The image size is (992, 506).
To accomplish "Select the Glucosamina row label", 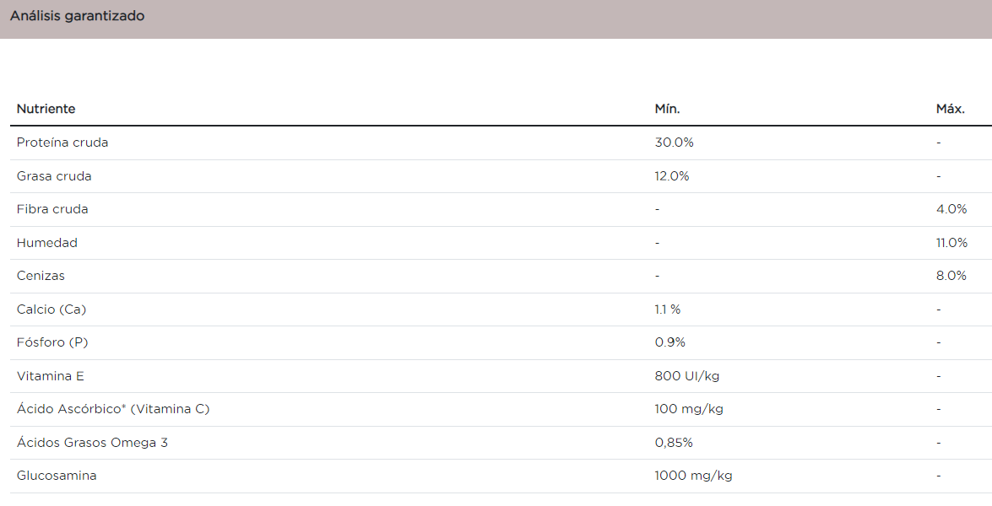I will coord(57,476).
